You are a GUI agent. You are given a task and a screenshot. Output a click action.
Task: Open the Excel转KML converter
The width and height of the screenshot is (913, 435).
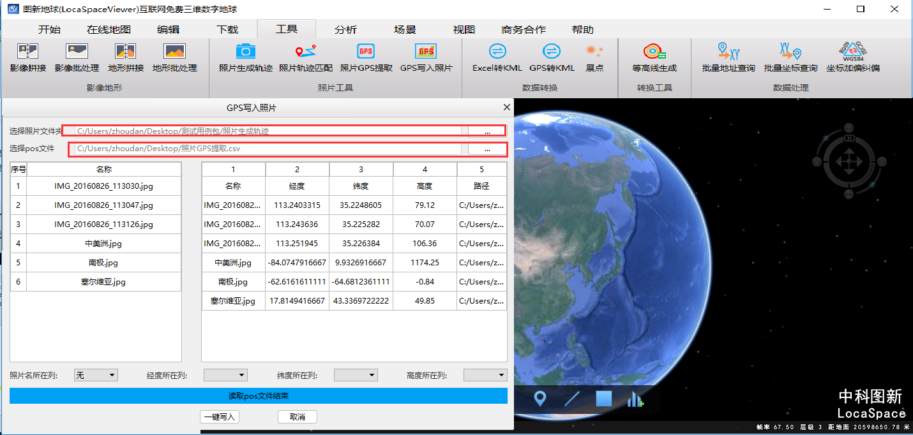click(x=497, y=57)
